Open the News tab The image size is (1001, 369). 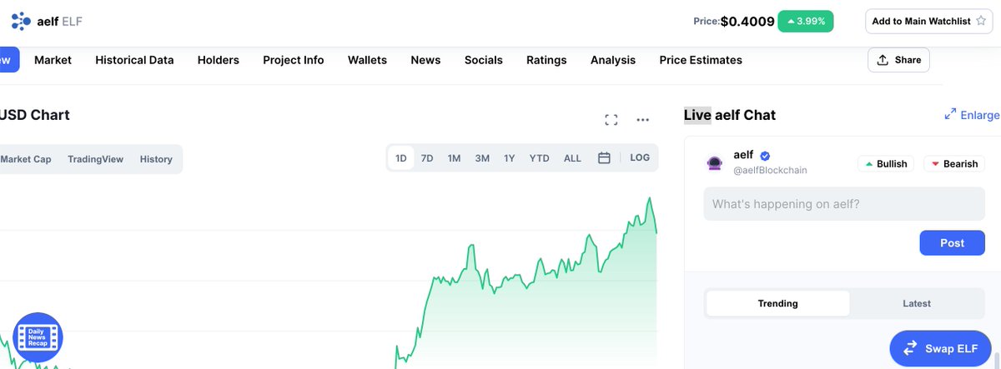425,60
